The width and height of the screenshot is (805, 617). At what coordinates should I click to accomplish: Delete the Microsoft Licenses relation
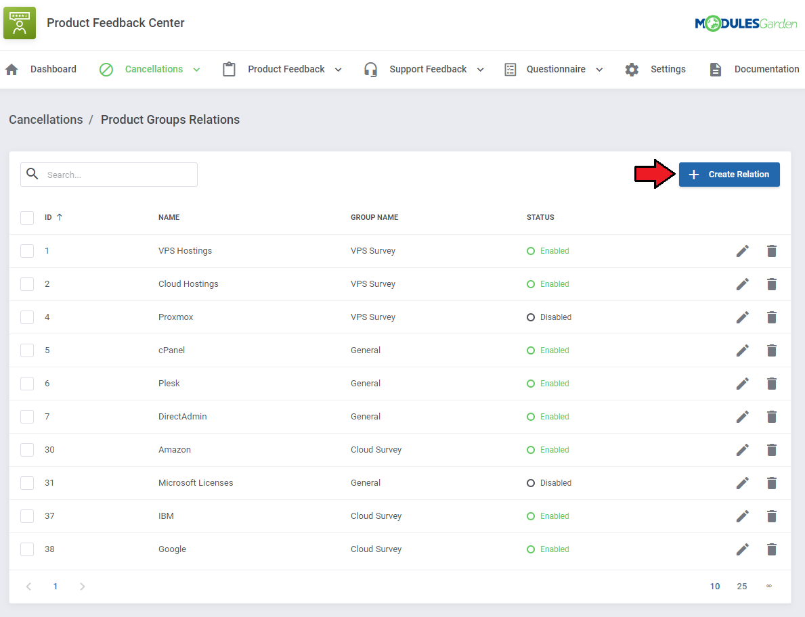point(771,483)
